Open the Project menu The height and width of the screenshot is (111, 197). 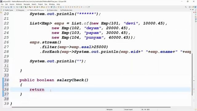[40, 4]
